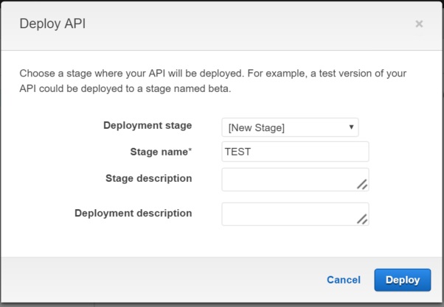Click the Stage name input field
444x307 pixels.
[295, 152]
